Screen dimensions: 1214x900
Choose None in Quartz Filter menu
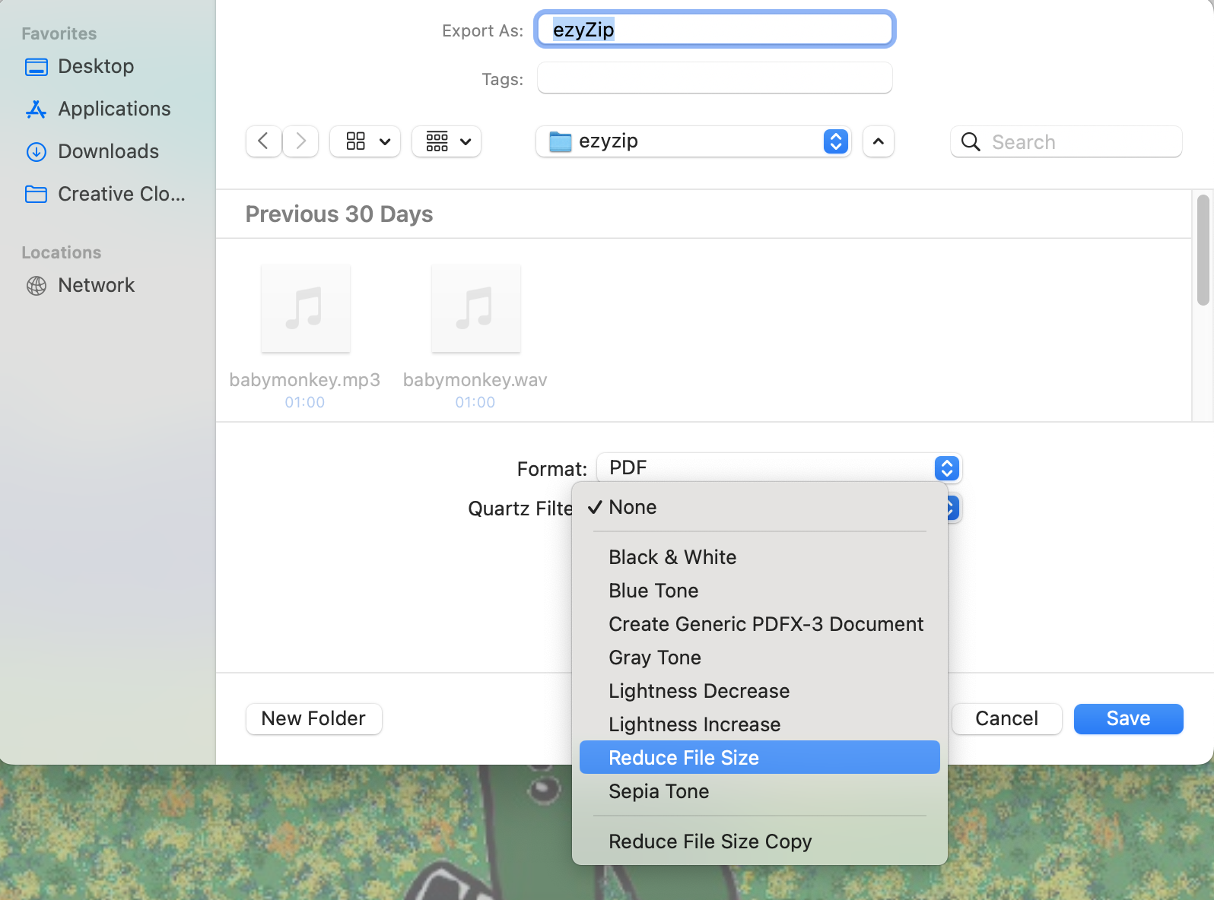click(759, 507)
